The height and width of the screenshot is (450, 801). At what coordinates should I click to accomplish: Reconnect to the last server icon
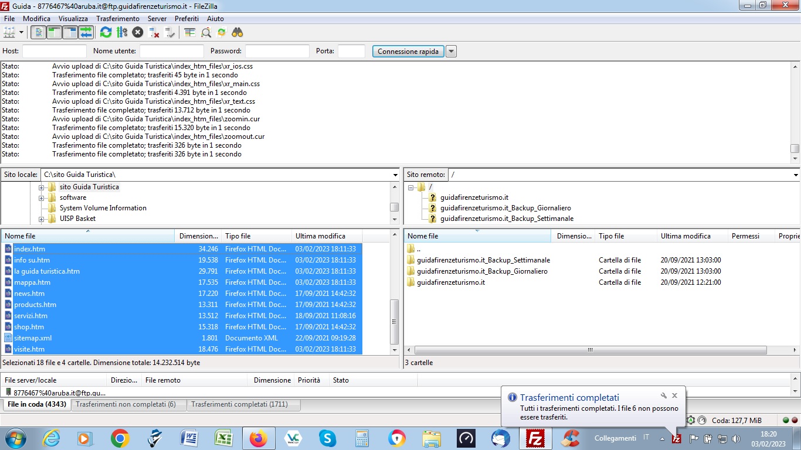[x=170, y=32]
